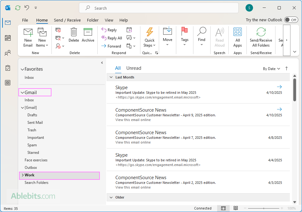Collapse the Older group
The width and height of the screenshot is (302, 212).
pyautogui.click(x=111, y=197)
